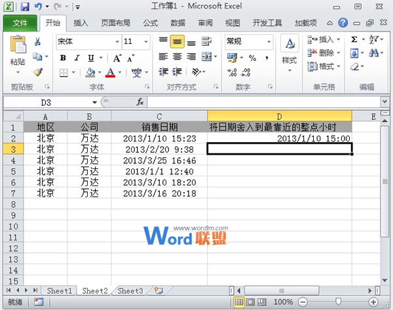Switch to the Sheet3 worksheet tab
This screenshot has height=310, width=393.
pos(130,290)
